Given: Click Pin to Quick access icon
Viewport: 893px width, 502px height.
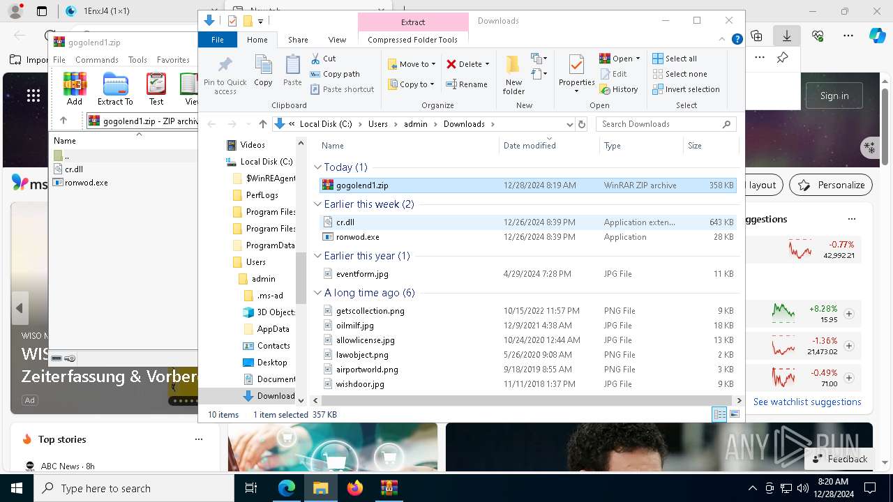Looking at the screenshot, I should tap(225, 75).
